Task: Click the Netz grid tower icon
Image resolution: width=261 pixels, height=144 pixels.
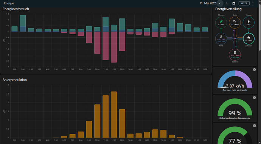Action: tap(221, 37)
